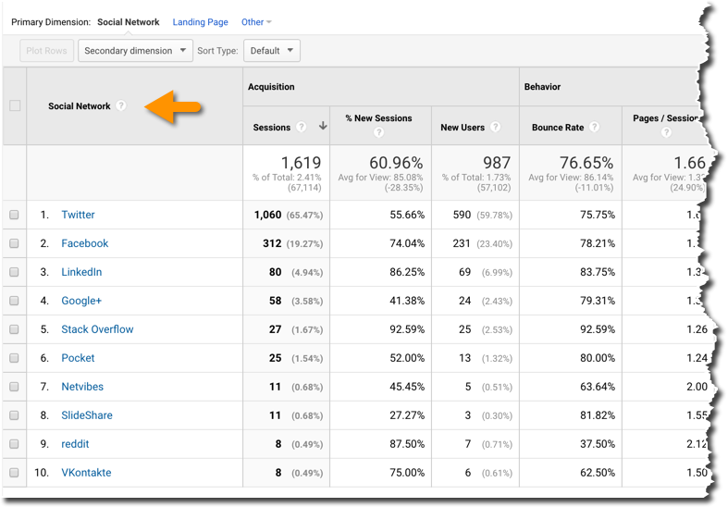Click the descending sort arrow in Sessions column
The height and width of the screenshot is (507, 728).
[x=323, y=127]
